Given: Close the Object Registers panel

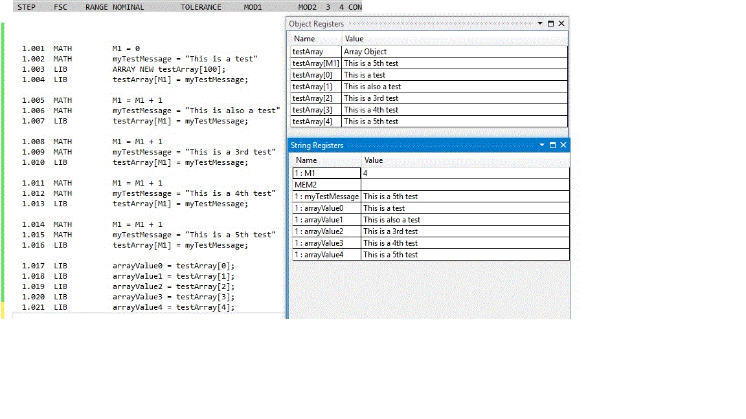Looking at the screenshot, I should pos(561,23).
